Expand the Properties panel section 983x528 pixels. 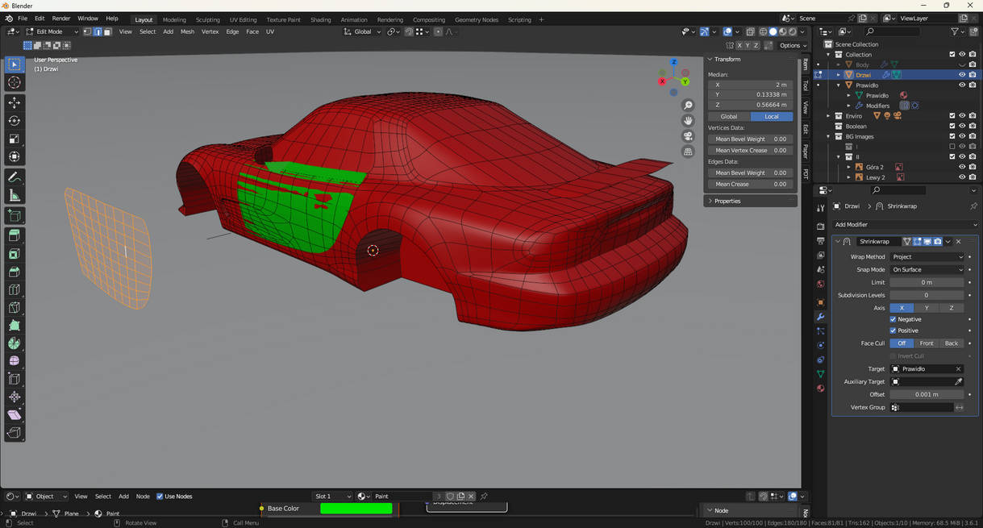[727, 201]
